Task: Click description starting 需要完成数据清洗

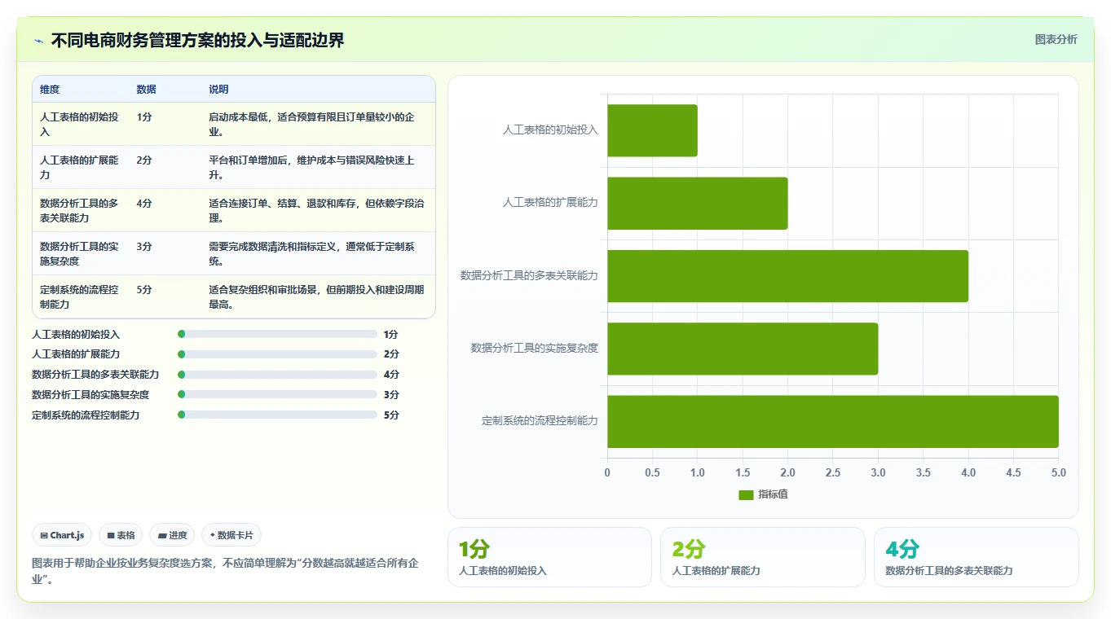Action: [x=316, y=254]
